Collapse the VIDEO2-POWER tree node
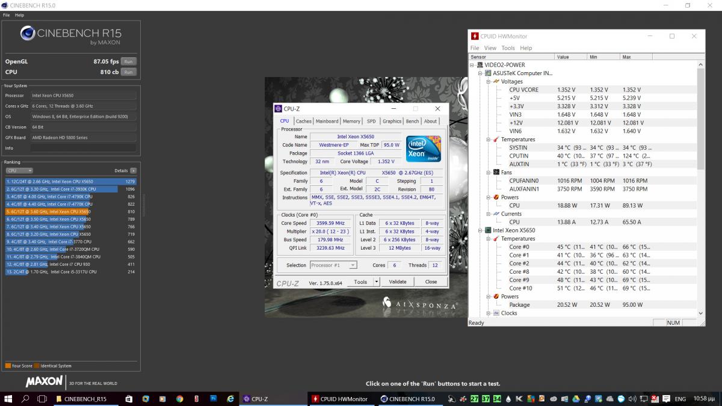 [472, 65]
